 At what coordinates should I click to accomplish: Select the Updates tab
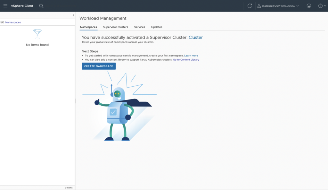tap(157, 27)
